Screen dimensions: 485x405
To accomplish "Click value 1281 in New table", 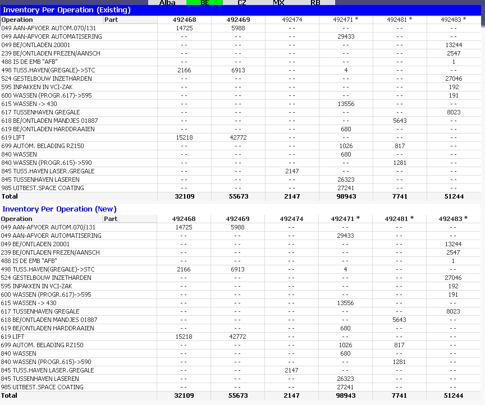I will click(399, 362).
